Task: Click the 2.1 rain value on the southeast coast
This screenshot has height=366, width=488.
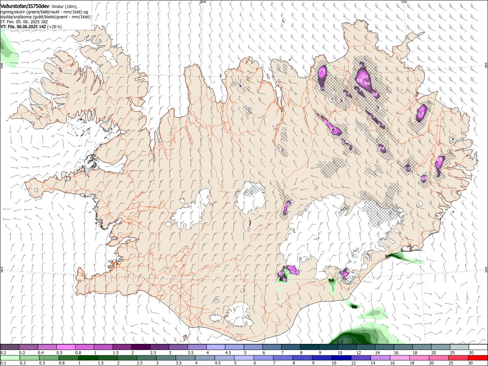Action: tap(388, 257)
